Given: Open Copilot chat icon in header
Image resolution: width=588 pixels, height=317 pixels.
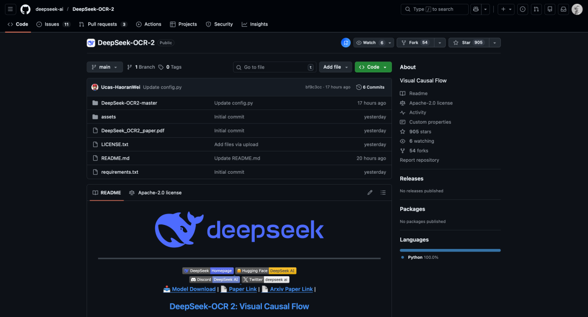Looking at the screenshot, I should (475, 9).
